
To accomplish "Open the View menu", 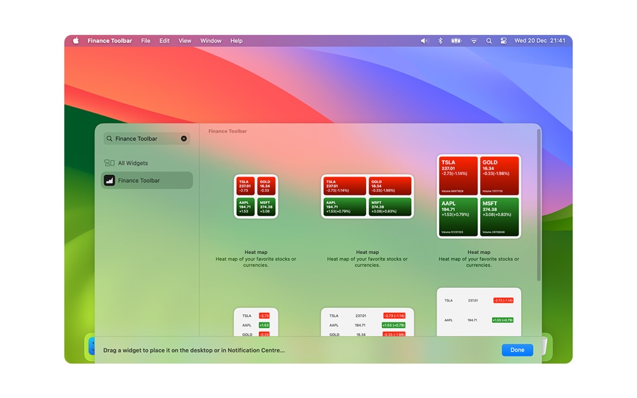I will [x=185, y=41].
